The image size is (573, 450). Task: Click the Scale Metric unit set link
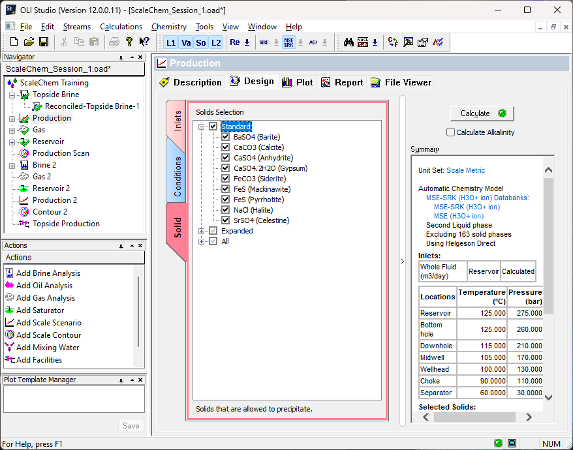[465, 170]
